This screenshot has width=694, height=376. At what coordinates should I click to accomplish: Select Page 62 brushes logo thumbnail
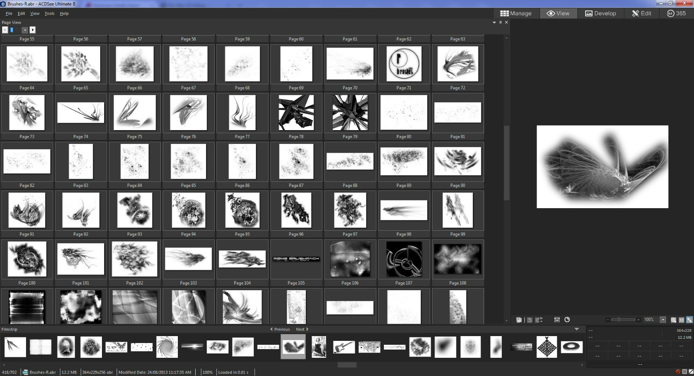(404, 64)
